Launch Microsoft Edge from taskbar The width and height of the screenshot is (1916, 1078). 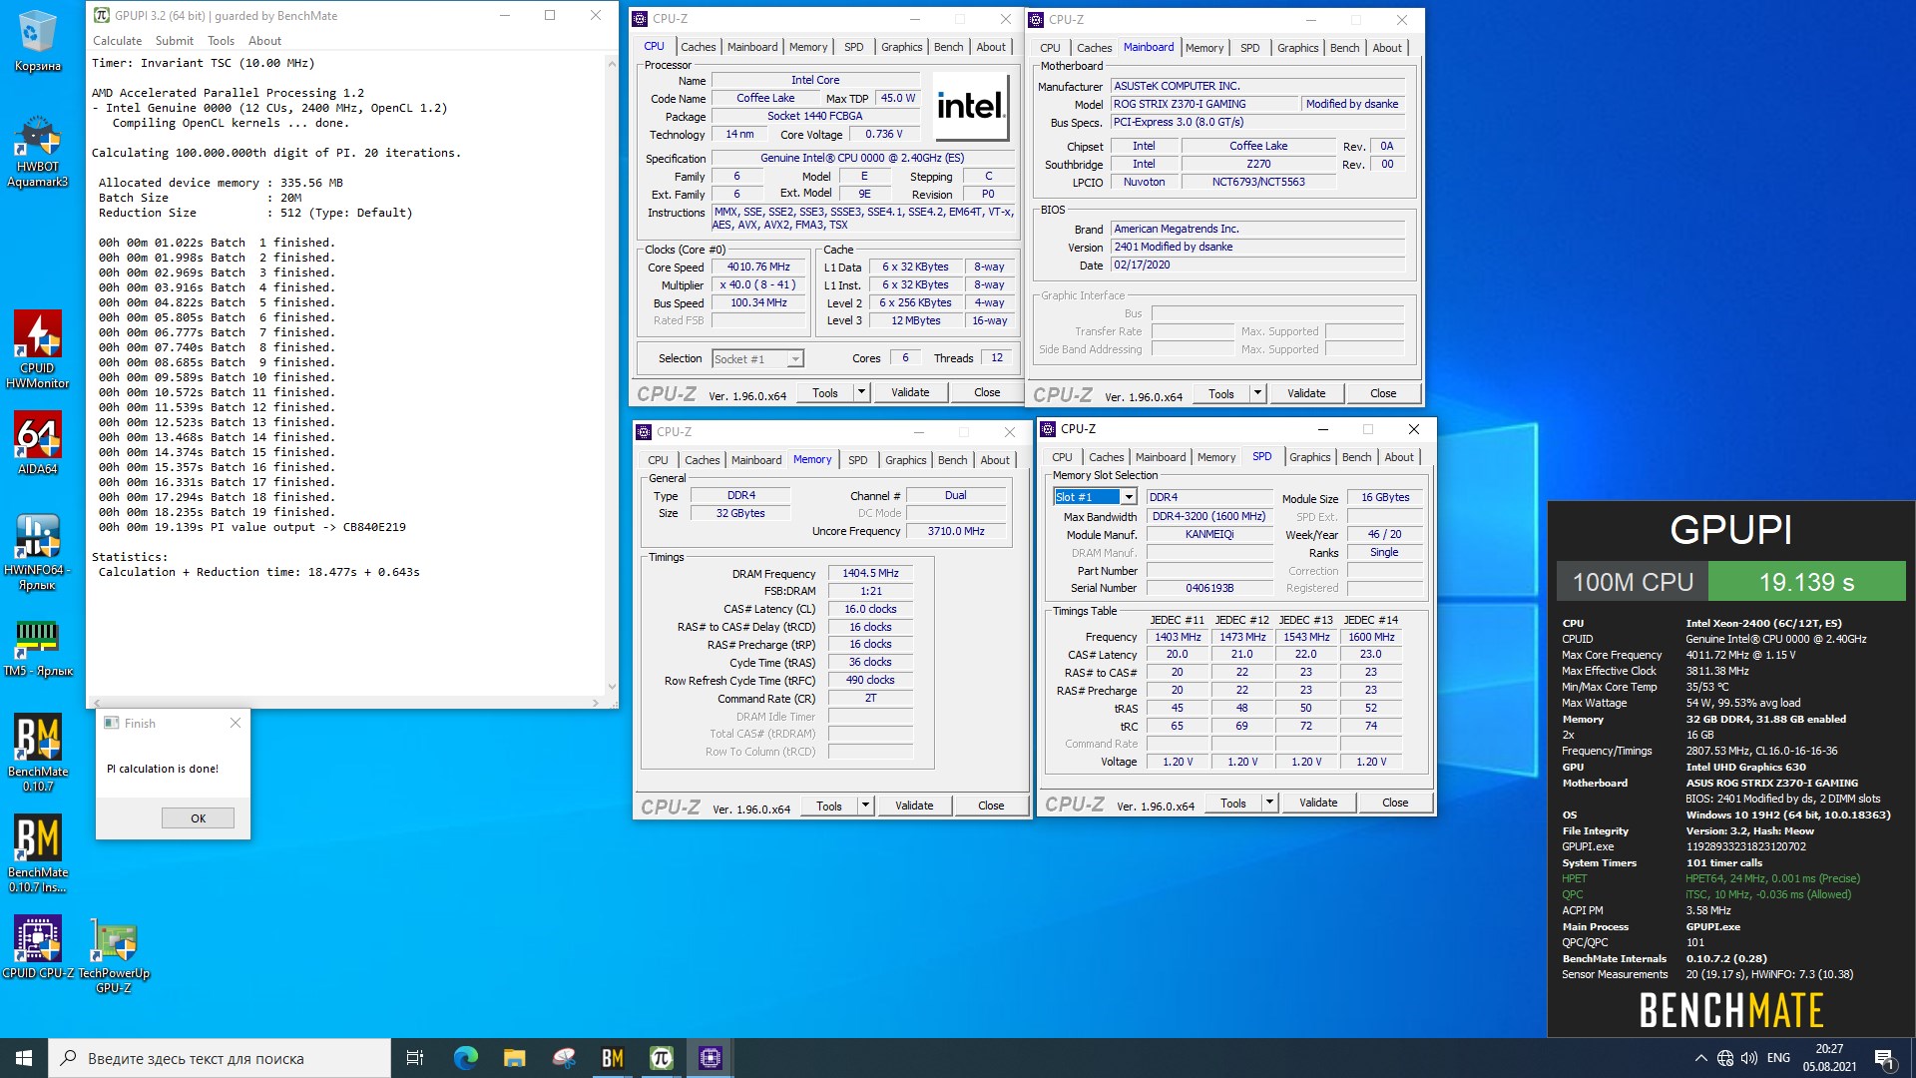465,1058
